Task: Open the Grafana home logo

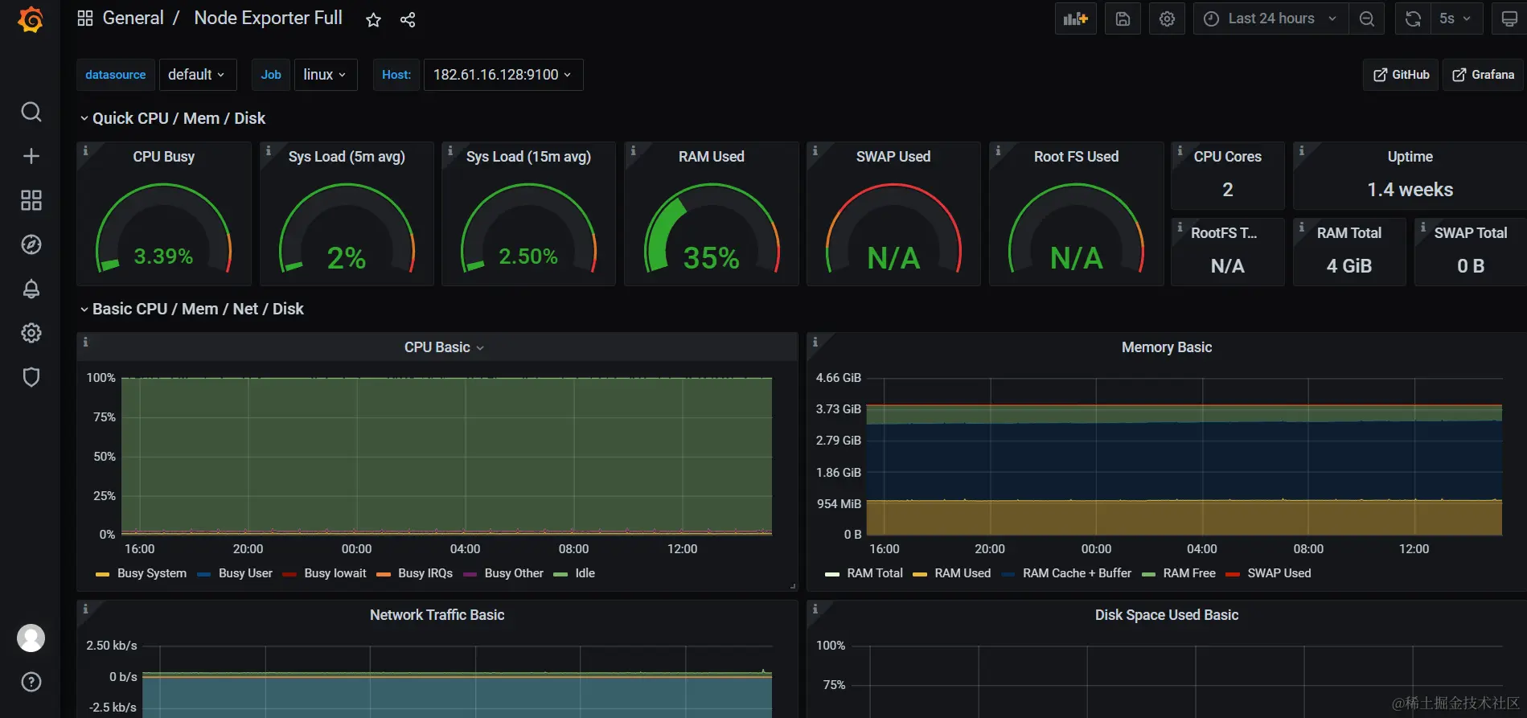Action: coord(31,19)
